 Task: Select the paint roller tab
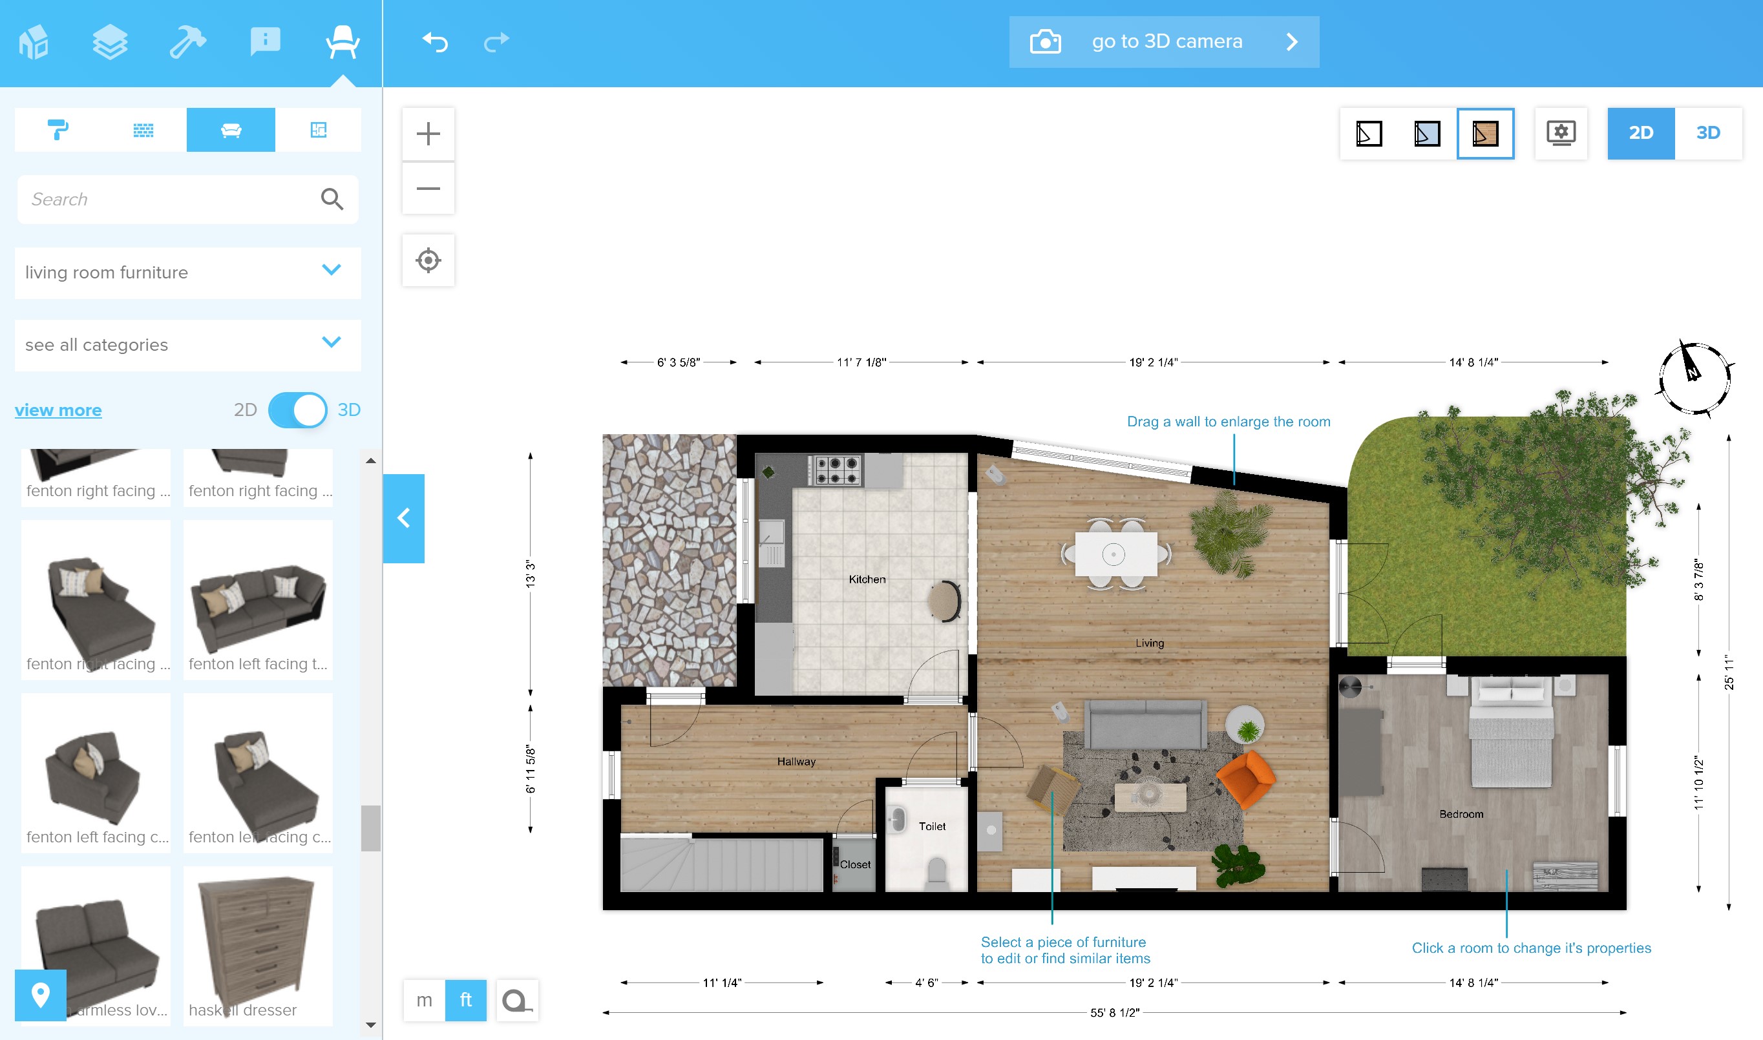58,130
